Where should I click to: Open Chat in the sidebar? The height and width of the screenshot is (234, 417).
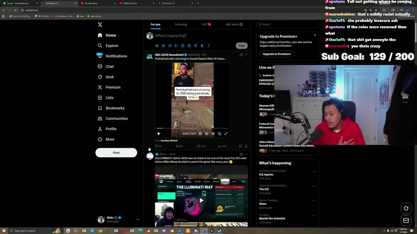(106, 66)
